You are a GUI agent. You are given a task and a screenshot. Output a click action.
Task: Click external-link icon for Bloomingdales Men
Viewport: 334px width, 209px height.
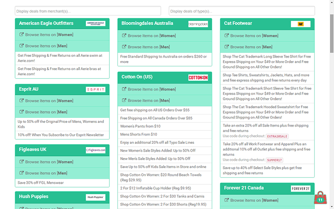click(x=124, y=47)
